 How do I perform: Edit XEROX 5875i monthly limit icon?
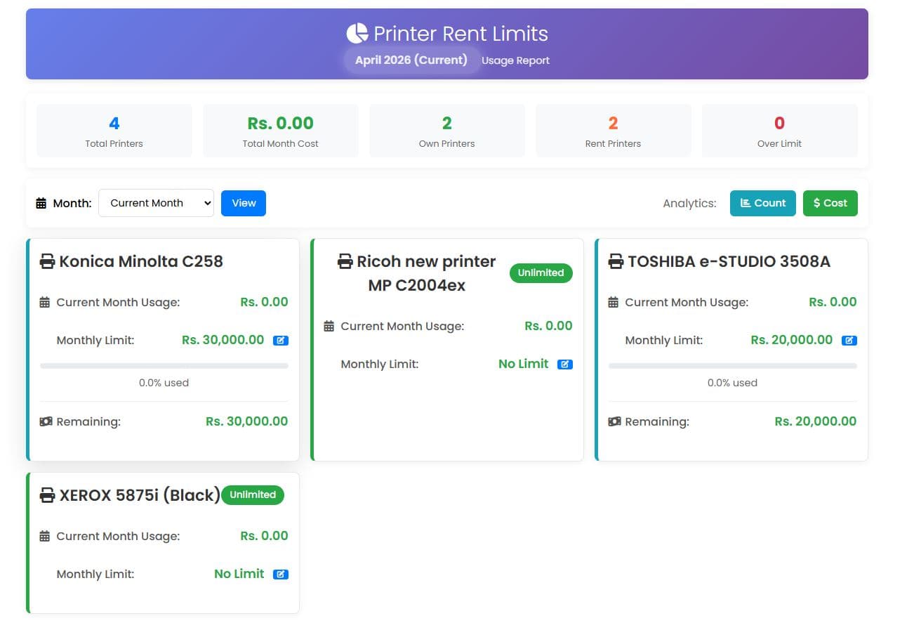(x=281, y=575)
